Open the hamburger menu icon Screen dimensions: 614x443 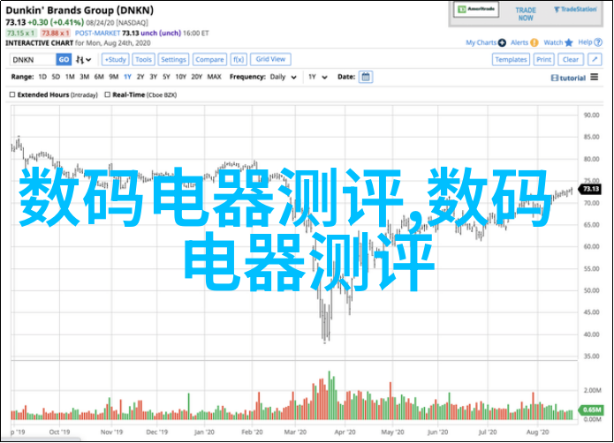(595, 77)
